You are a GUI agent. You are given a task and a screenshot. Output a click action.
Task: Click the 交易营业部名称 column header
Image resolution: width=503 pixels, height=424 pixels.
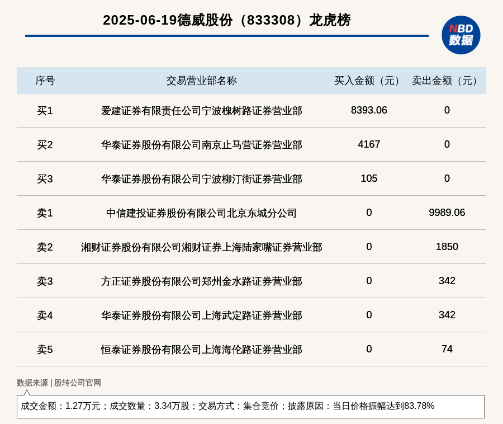[201, 81]
